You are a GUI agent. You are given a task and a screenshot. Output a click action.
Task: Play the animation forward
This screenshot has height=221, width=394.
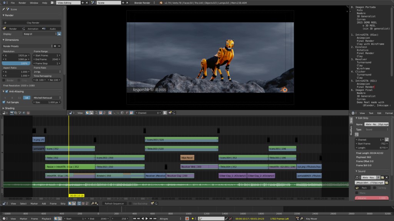click(146, 218)
